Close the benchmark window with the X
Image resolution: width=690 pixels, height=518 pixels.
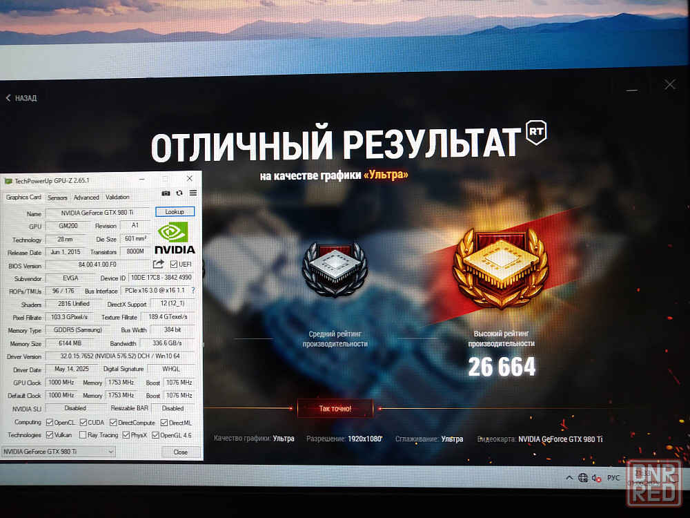pos(670,84)
